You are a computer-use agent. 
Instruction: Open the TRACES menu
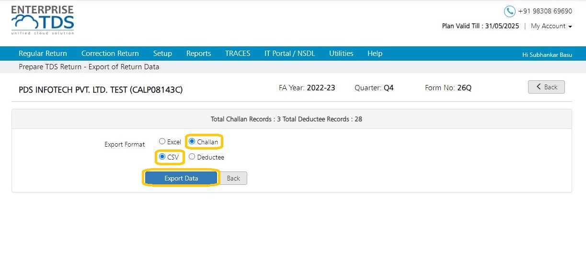pos(238,53)
